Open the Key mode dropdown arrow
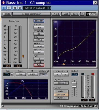99x110 pixels. pos(67,83)
